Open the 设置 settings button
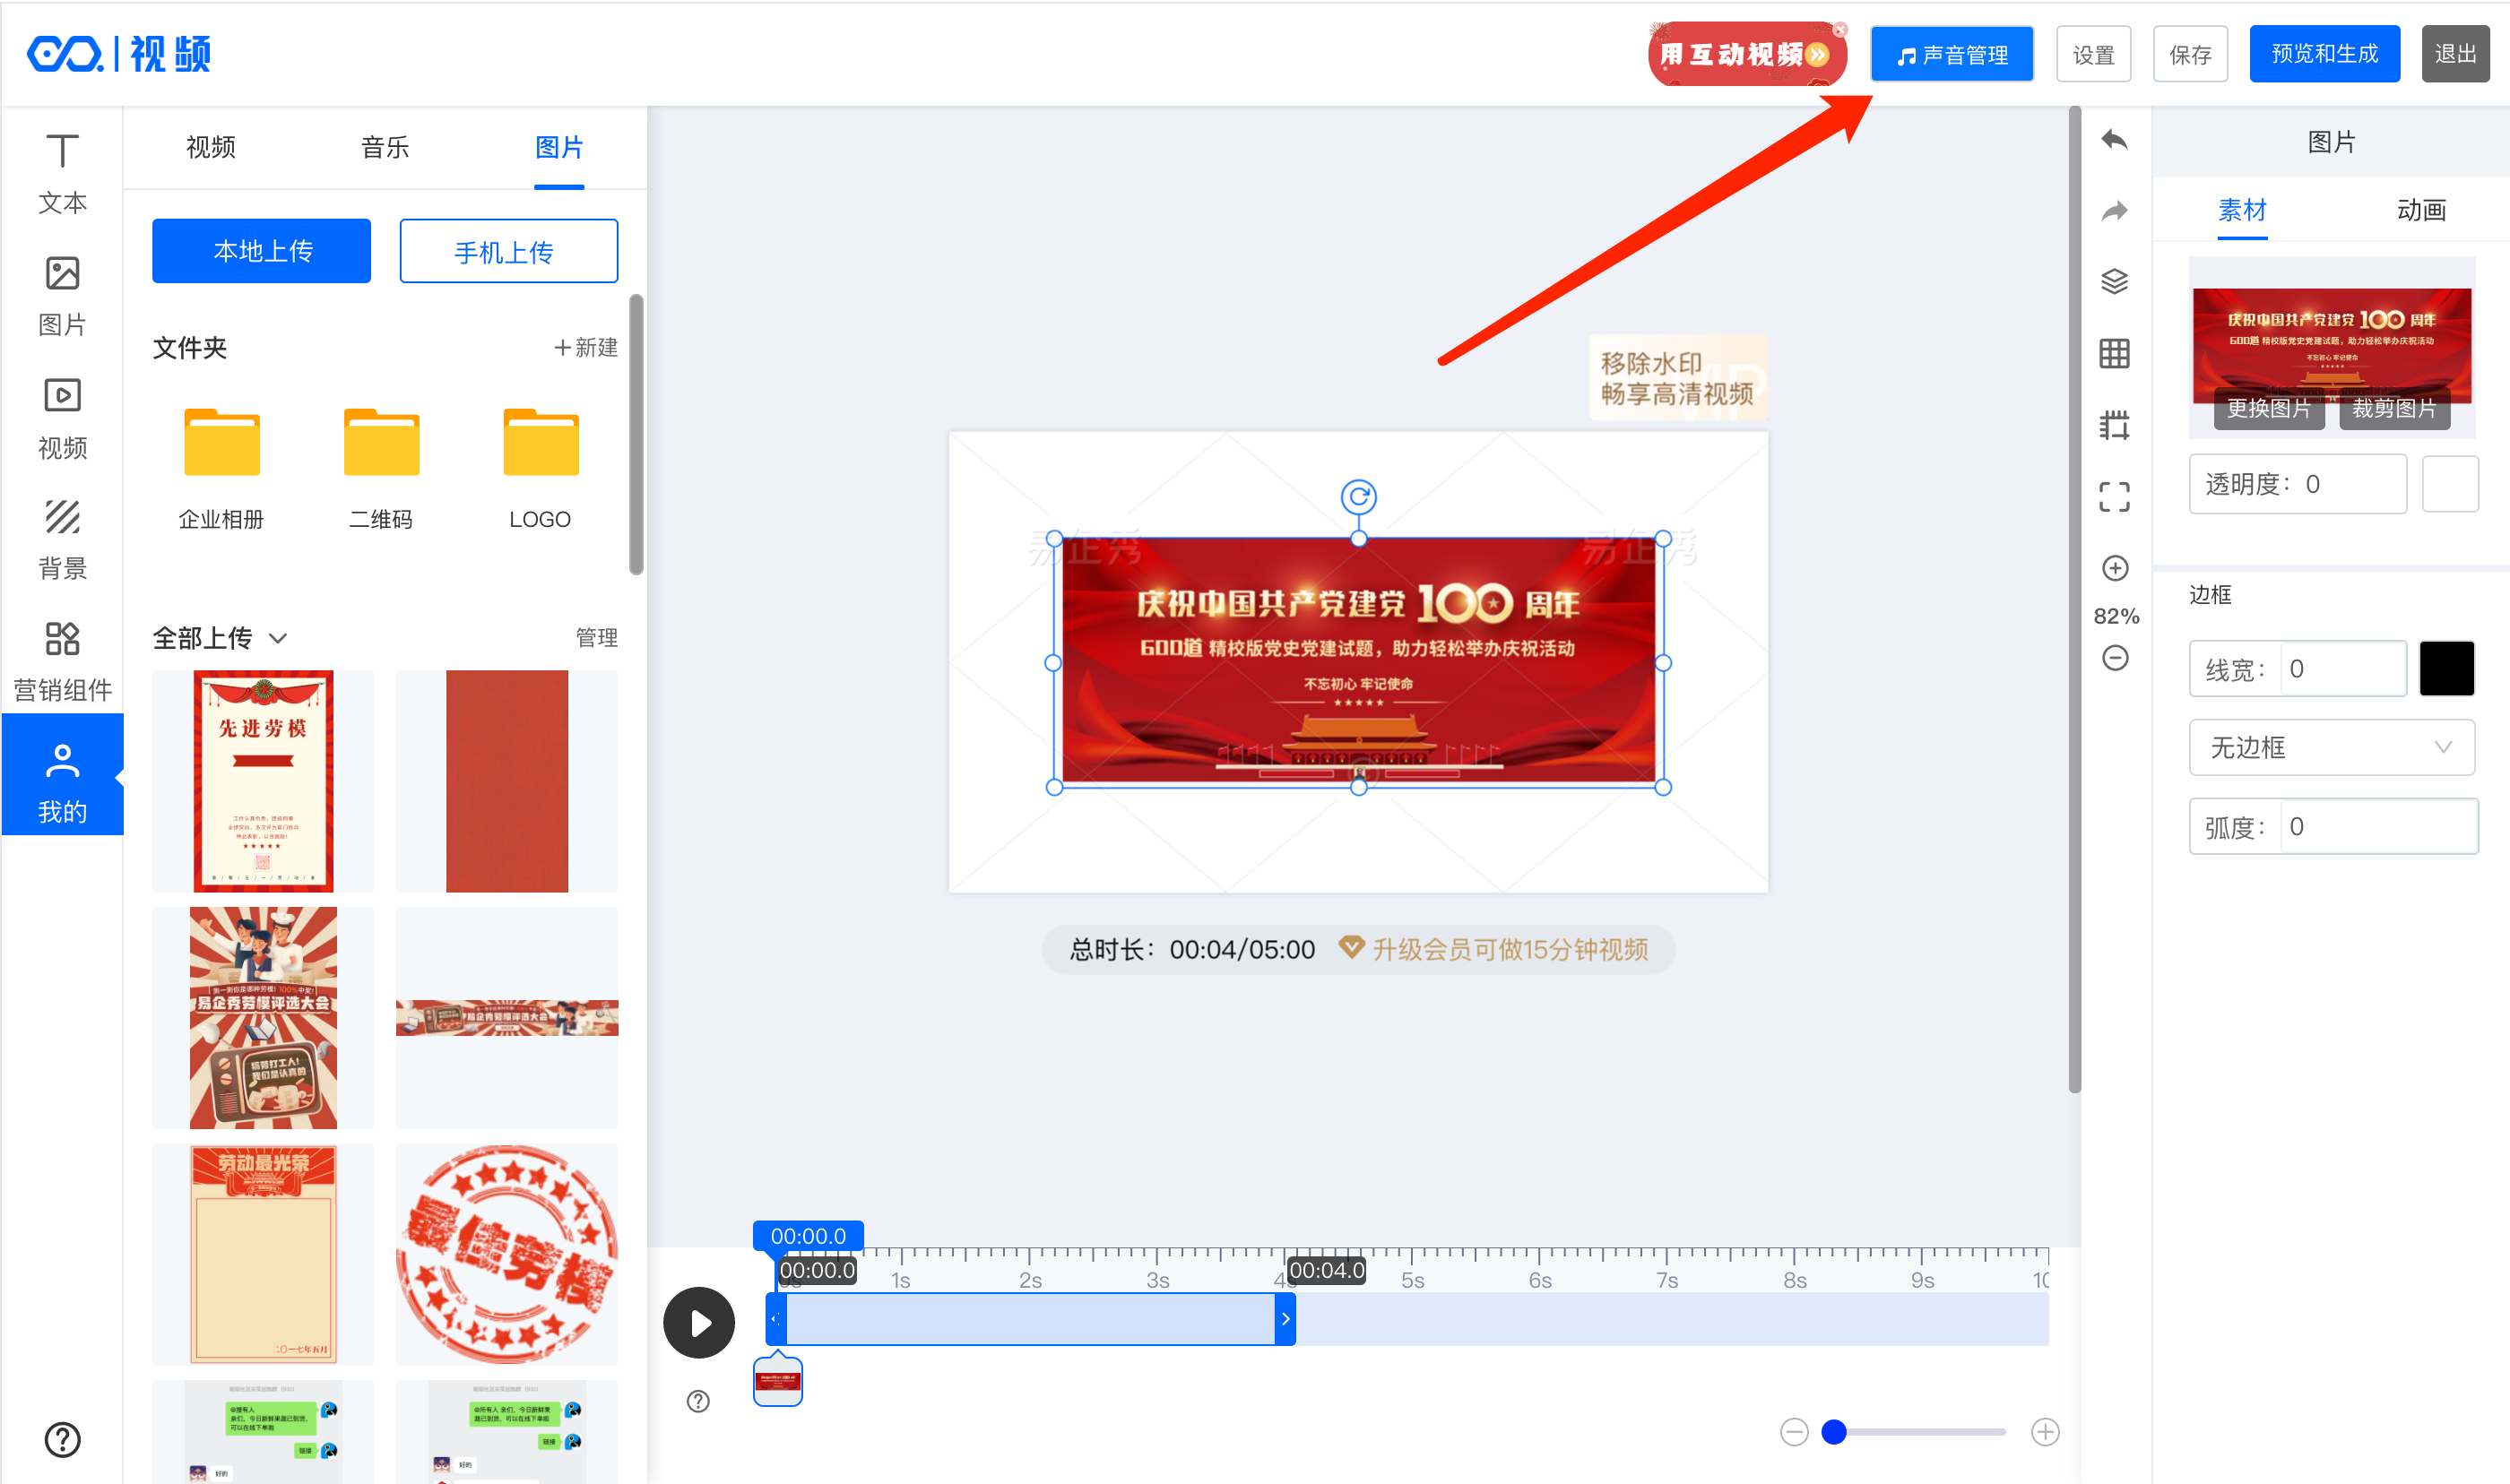 coord(2092,54)
